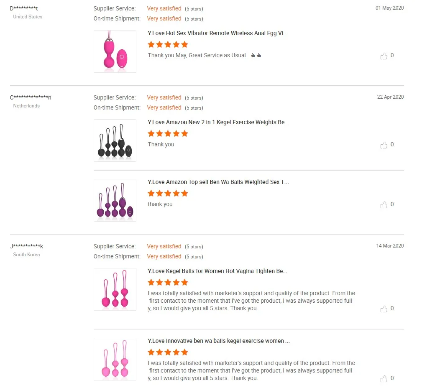
Task: Go to "Y.Love Kegel Balls for Women" product page
Action: 217,271
